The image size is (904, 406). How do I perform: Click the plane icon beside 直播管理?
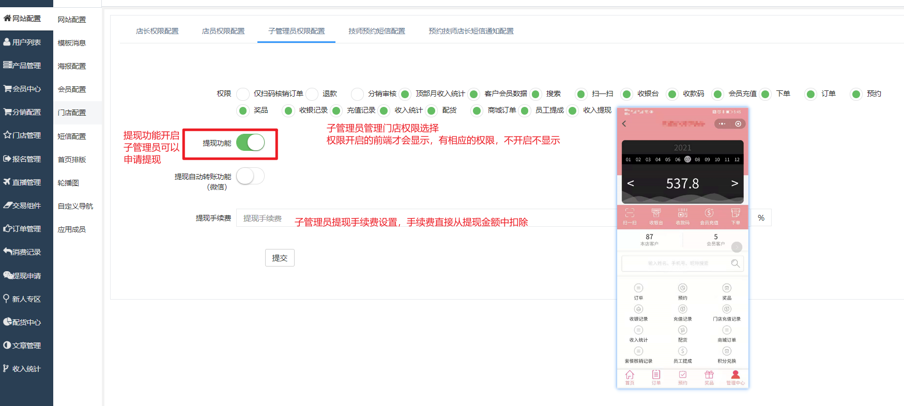pyautogui.click(x=7, y=182)
